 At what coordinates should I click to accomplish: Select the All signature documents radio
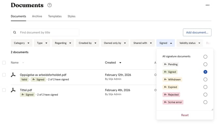pos(205,57)
